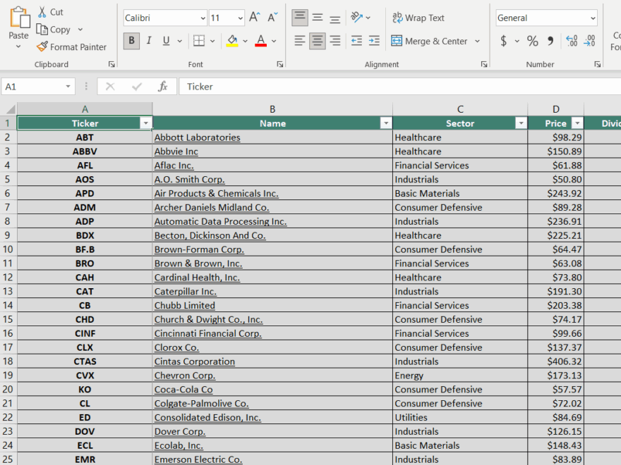
Task: Open the General number format dropdown
Action: (x=593, y=18)
